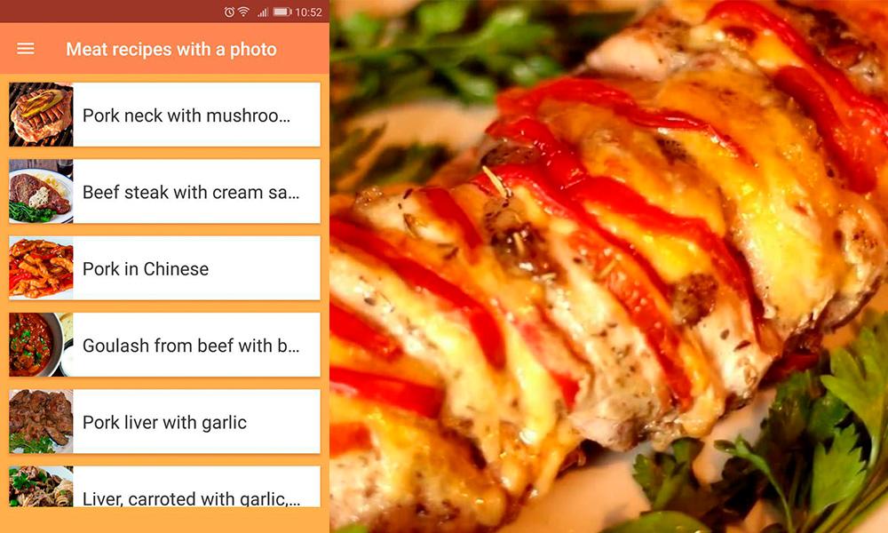The image size is (888, 533).
Task: Tap the grilled pork neck thumbnail
Action: 41,115
